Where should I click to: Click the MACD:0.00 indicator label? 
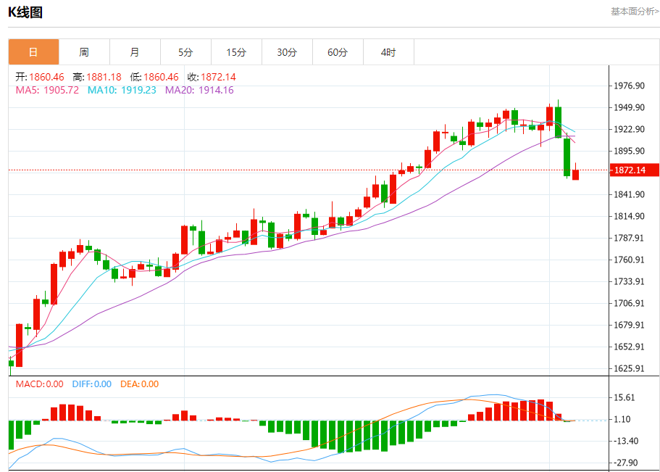point(40,384)
